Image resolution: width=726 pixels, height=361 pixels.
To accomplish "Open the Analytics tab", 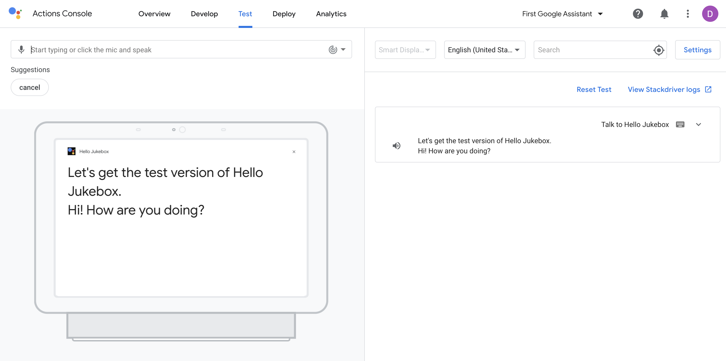I will pyautogui.click(x=331, y=14).
